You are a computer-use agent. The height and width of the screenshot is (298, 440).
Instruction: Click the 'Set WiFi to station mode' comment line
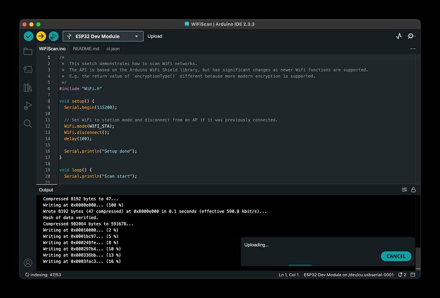pyautogui.click(x=171, y=120)
